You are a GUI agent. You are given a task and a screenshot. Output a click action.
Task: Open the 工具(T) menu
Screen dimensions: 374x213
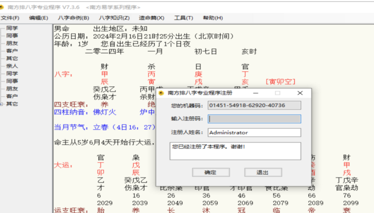click(183, 18)
